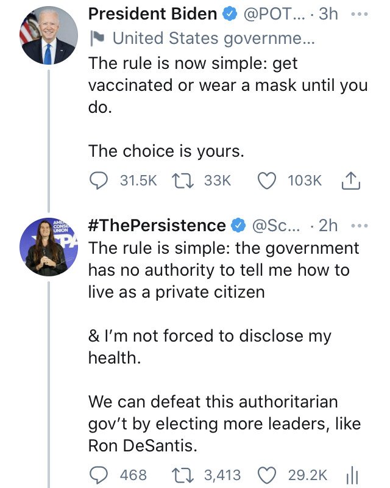Reply to President Biden's tweet
Viewport: 390px width, 488px height.
98,181
